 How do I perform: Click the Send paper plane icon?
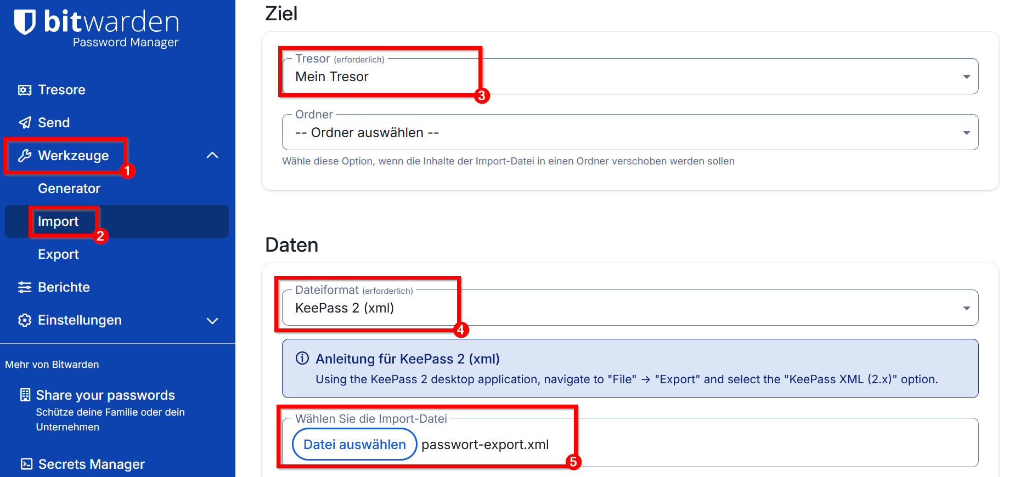25,123
